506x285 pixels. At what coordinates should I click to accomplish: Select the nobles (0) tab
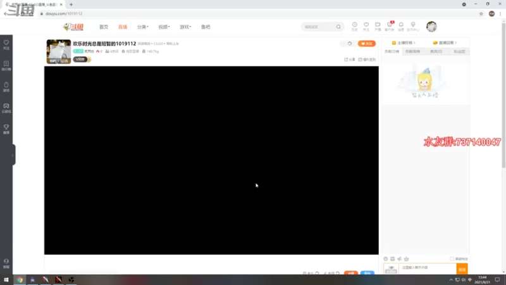[436, 51]
